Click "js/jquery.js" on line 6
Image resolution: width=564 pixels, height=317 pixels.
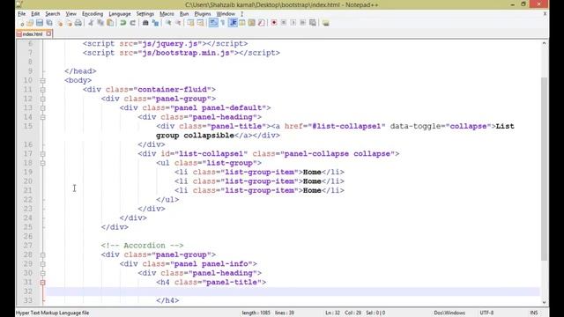[x=170, y=43]
